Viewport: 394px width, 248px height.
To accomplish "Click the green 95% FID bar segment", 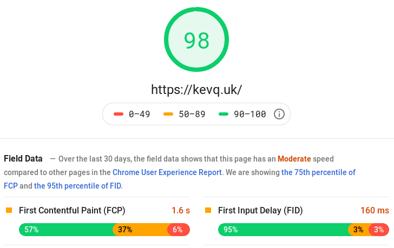I will tap(283, 230).
